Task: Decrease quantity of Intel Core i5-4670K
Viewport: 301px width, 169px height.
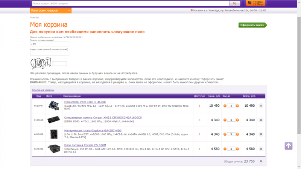Action: [x=225, y=106]
